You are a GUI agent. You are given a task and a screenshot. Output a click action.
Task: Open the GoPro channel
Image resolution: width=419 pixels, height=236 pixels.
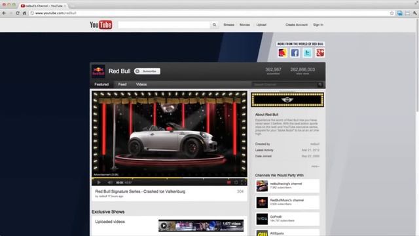click(276, 217)
